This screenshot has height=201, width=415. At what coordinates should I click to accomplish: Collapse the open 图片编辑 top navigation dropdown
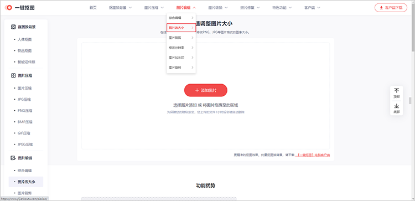[x=186, y=8]
